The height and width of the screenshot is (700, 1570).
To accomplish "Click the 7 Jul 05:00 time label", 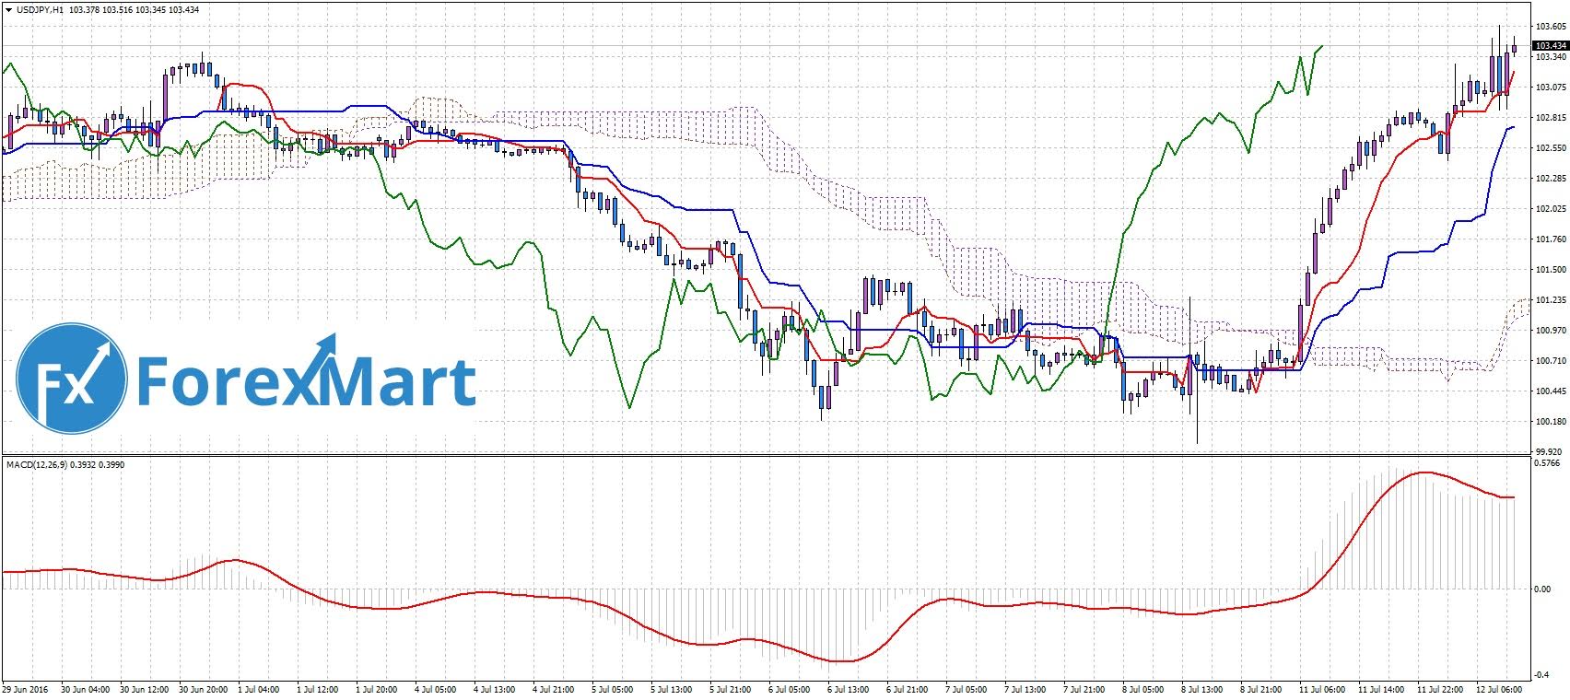I will click(967, 689).
